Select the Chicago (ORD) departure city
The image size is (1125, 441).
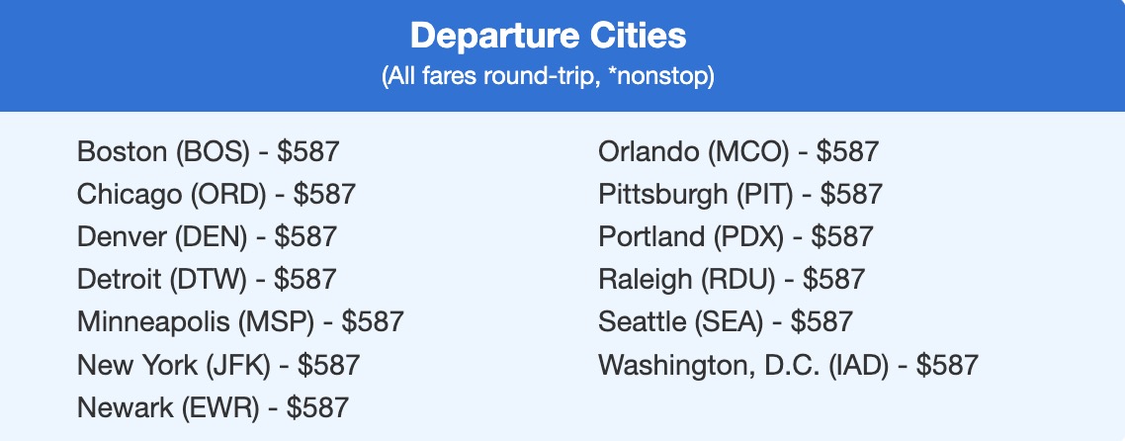tap(216, 195)
